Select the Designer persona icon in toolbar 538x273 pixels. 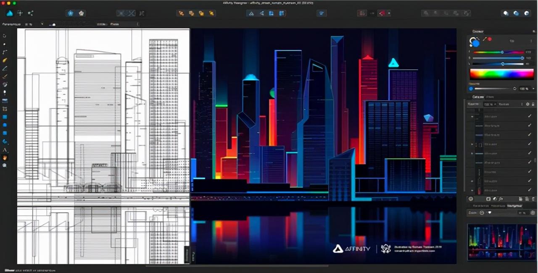[x=10, y=13]
